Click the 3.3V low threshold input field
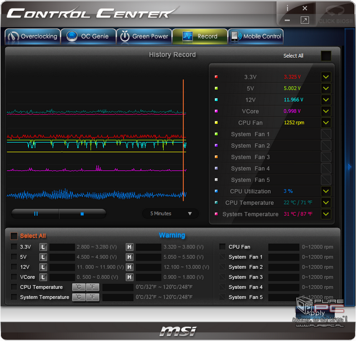Image resolution: width=356 pixels, height=341 pixels. pyautogui.click(x=62, y=247)
